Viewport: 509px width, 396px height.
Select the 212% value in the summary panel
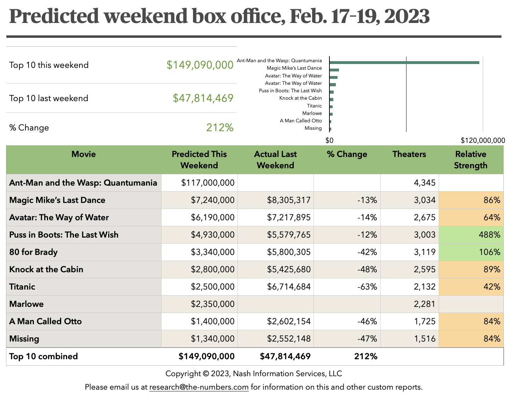tap(220, 128)
